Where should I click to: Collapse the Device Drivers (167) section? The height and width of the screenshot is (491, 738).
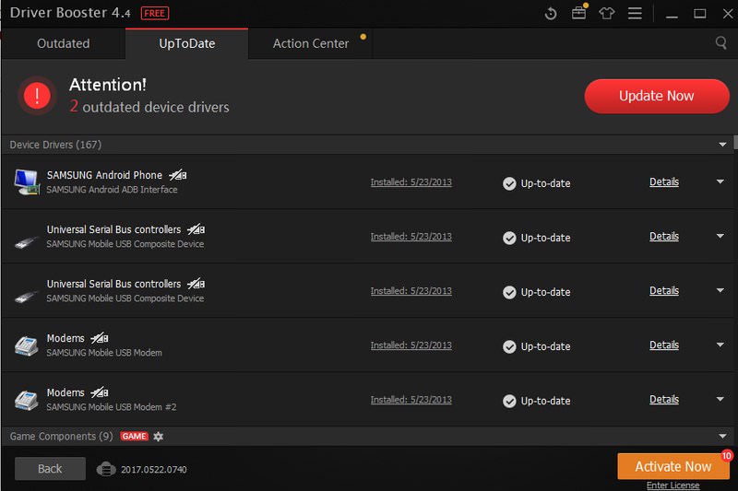coord(722,145)
